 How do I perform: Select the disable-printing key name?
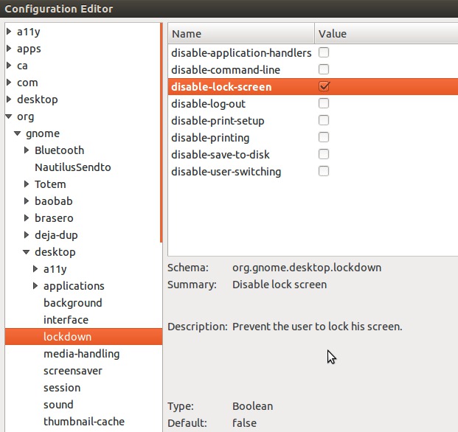click(x=210, y=138)
